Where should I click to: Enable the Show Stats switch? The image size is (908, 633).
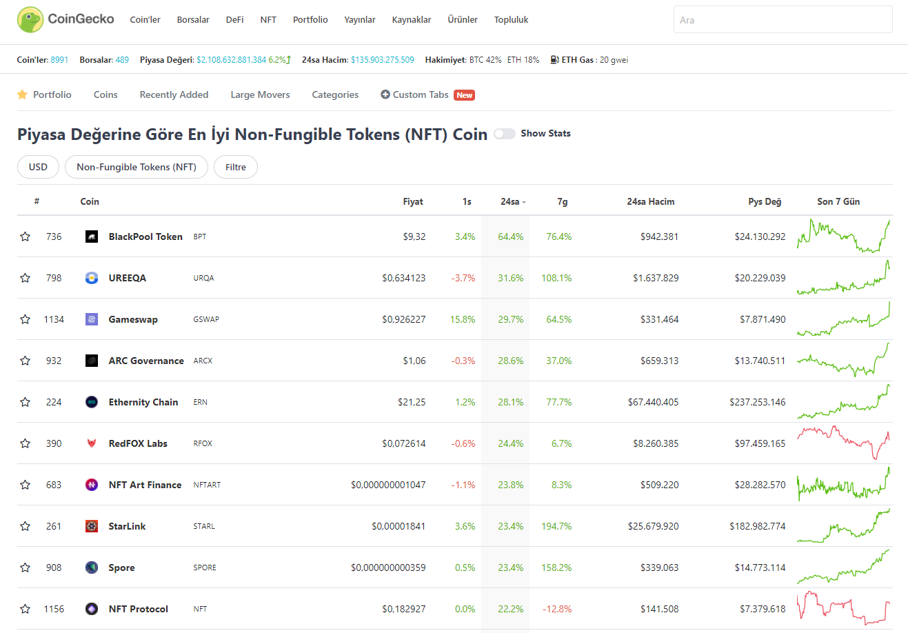tap(505, 134)
